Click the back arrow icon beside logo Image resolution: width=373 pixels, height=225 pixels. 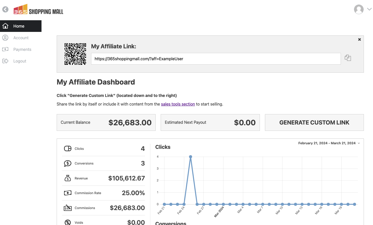click(5, 10)
